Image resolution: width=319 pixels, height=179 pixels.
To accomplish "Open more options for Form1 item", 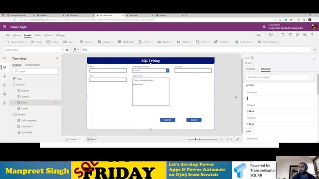I will [55, 102].
